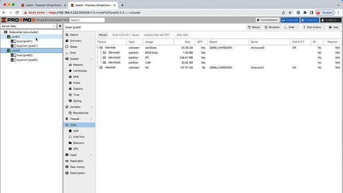Viewport: 343px width, 193px height.
Task: Select storage local (pve01)
Action: tap(25, 41)
